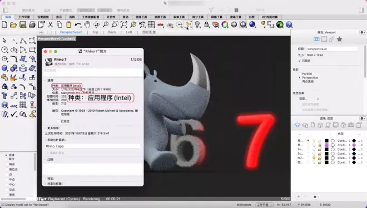Click the Perspective+0 title input field
Screen dimensions: 367x208
click(332, 49)
